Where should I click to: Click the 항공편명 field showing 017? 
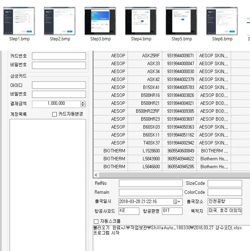[172, 211]
